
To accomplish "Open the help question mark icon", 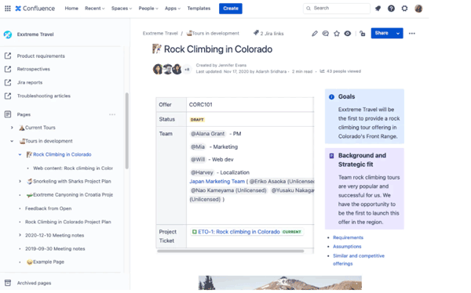I will point(391,9).
